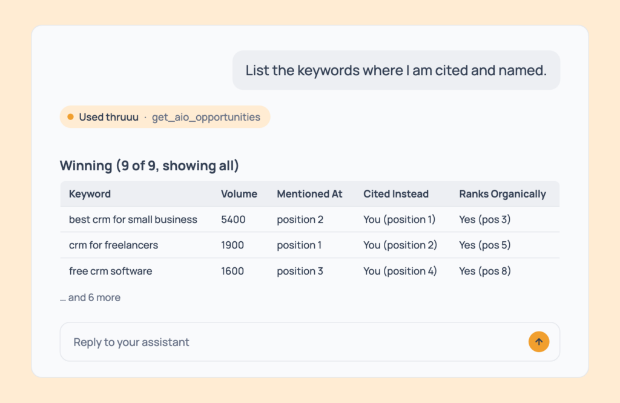The image size is (620, 403).
Task: Click the You (position 4) cell
Action: [x=400, y=271]
